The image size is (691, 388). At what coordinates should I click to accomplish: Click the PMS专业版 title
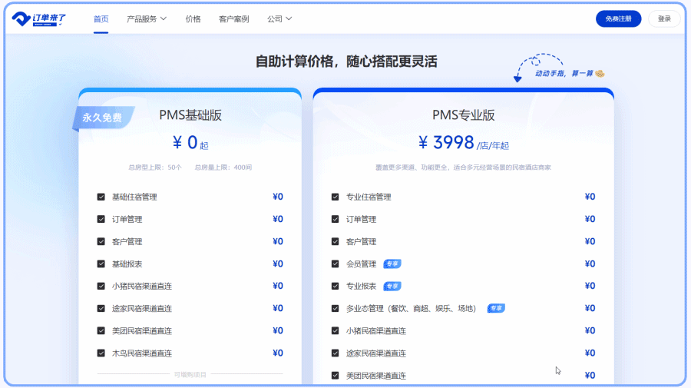coord(463,115)
